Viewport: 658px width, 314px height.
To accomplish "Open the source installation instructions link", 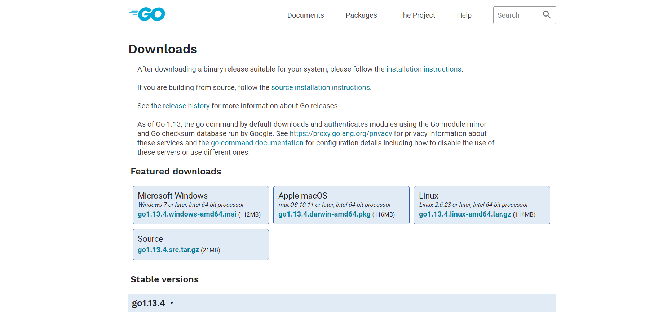I will click(x=321, y=87).
